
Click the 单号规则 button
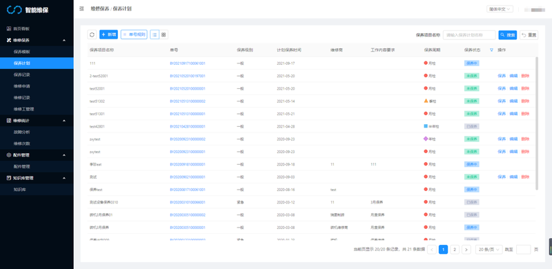tap(134, 34)
